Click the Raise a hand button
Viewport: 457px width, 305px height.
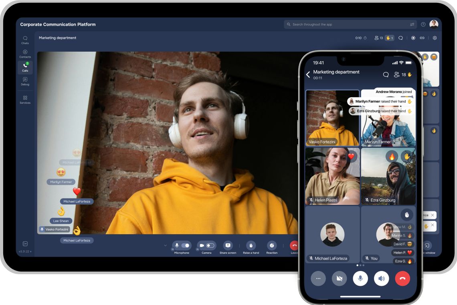(x=251, y=245)
